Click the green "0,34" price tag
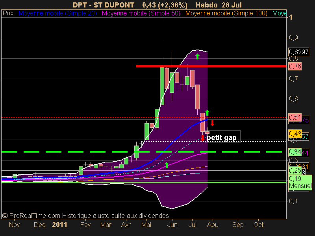This screenshot has height=236, width=315. tap(295, 152)
